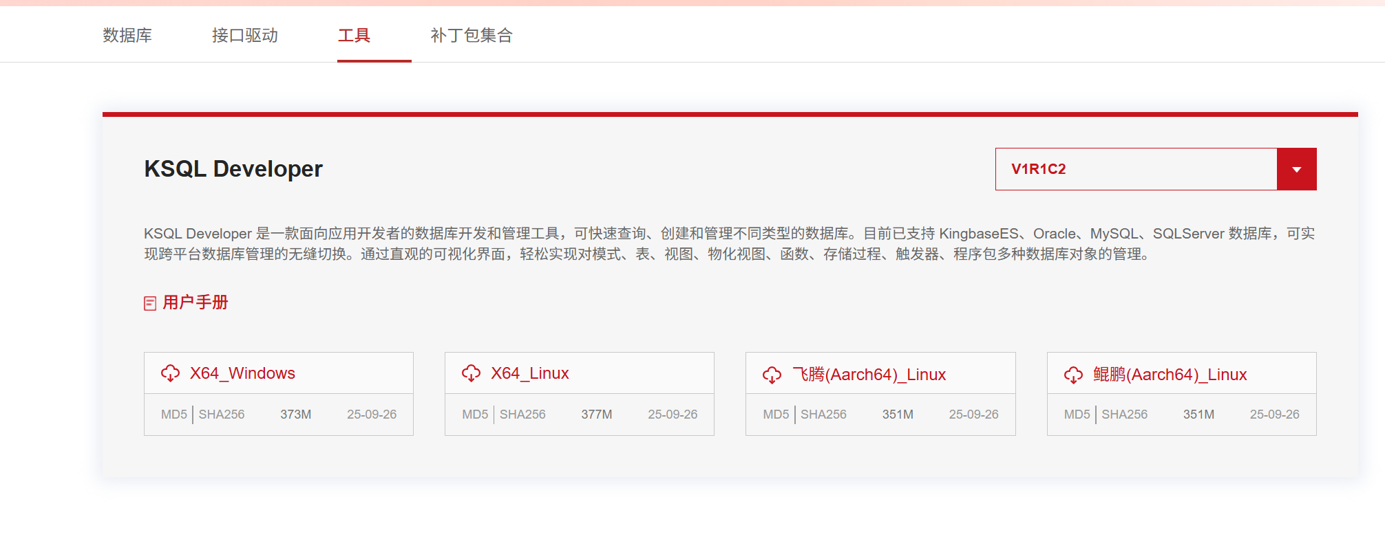Click the 飞腾(Aarch64)_Linux download cloud icon
1385x552 pixels.
click(772, 375)
